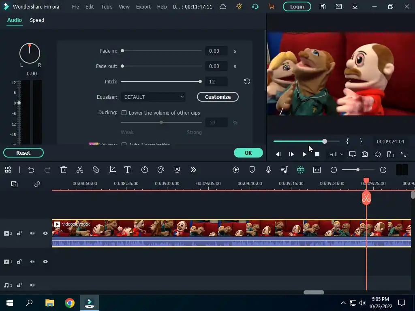The height and width of the screenshot is (311, 415).
Task: Mute audio track 1
Action: [32, 285]
